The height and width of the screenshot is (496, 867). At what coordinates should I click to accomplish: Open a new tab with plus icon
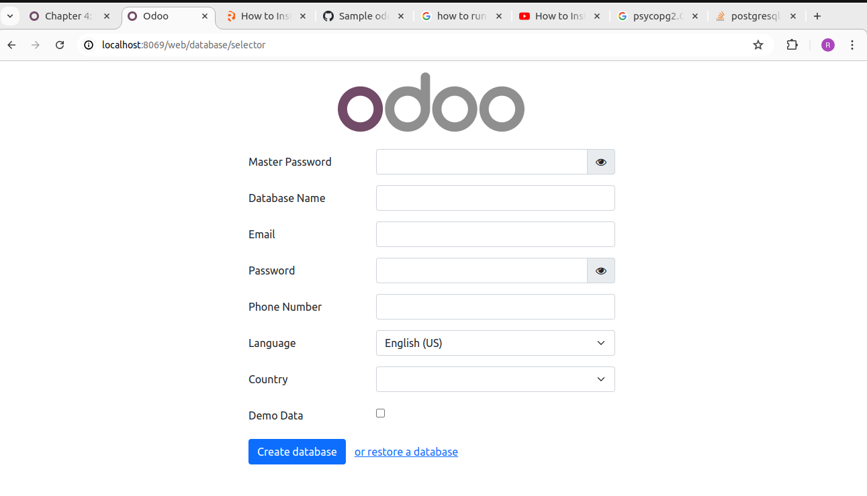(x=817, y=16)
